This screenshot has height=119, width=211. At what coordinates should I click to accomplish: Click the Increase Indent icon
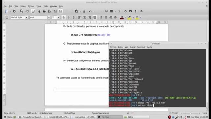point(116,17)
